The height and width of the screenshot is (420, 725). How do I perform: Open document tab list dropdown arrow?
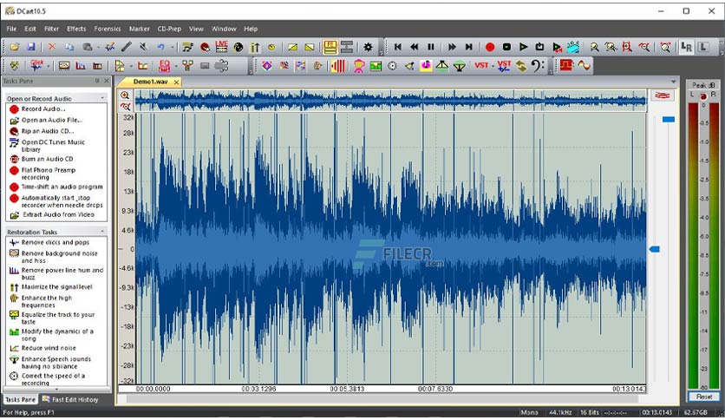click(x=673, y=82)
